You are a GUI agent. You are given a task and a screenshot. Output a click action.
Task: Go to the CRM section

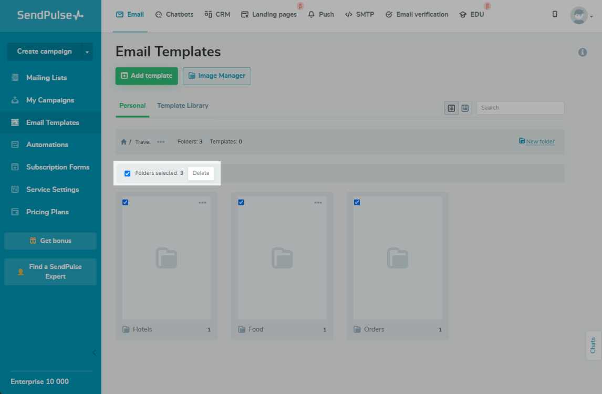(217, 15)
